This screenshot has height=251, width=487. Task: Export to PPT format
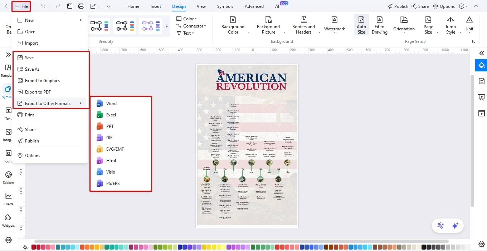(121, 126)
